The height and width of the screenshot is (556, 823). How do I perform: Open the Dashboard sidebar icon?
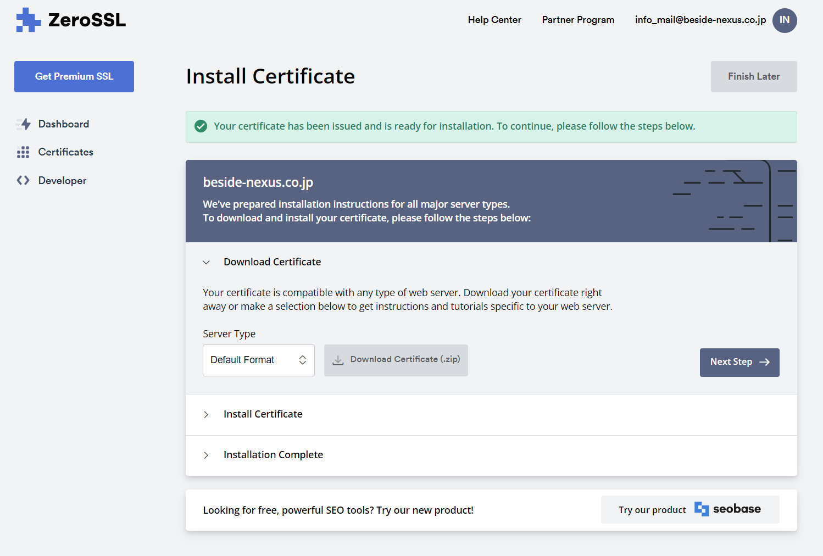[x=24, y=124]
